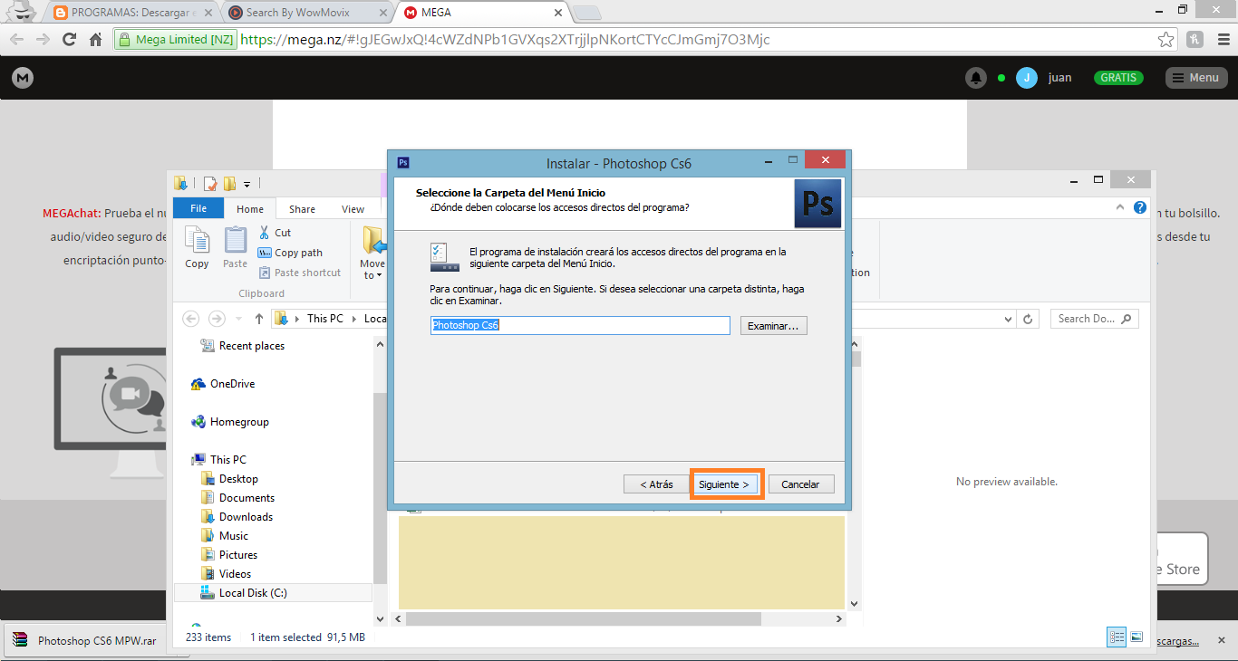Click Explorer's Up one level arrow

(x=259, y=319)
